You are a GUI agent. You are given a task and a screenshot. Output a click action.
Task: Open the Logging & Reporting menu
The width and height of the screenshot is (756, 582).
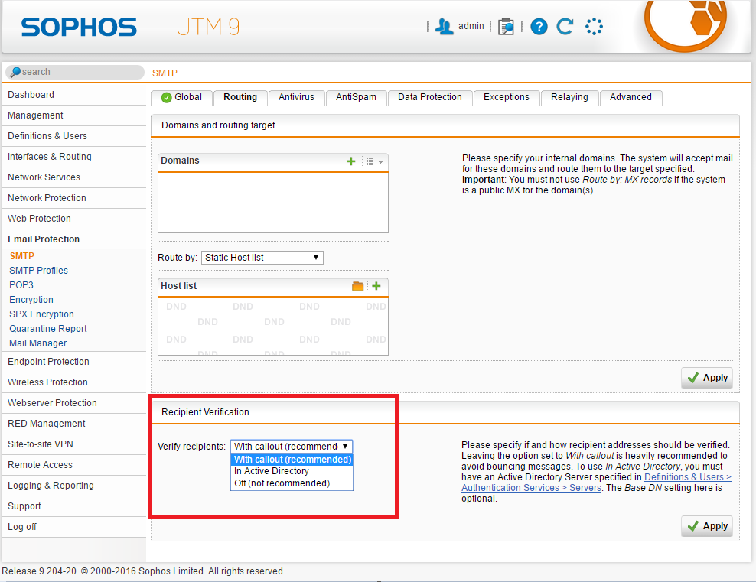point(73,486)
